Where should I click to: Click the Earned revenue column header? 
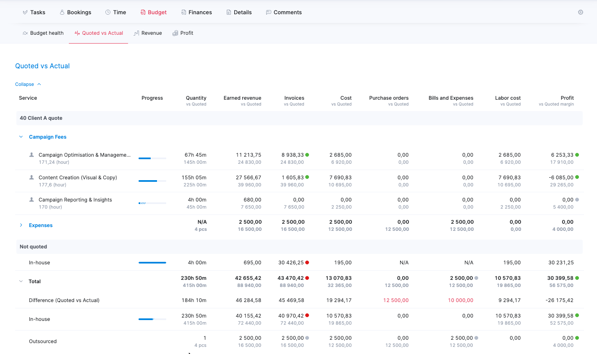pos(242,98)
